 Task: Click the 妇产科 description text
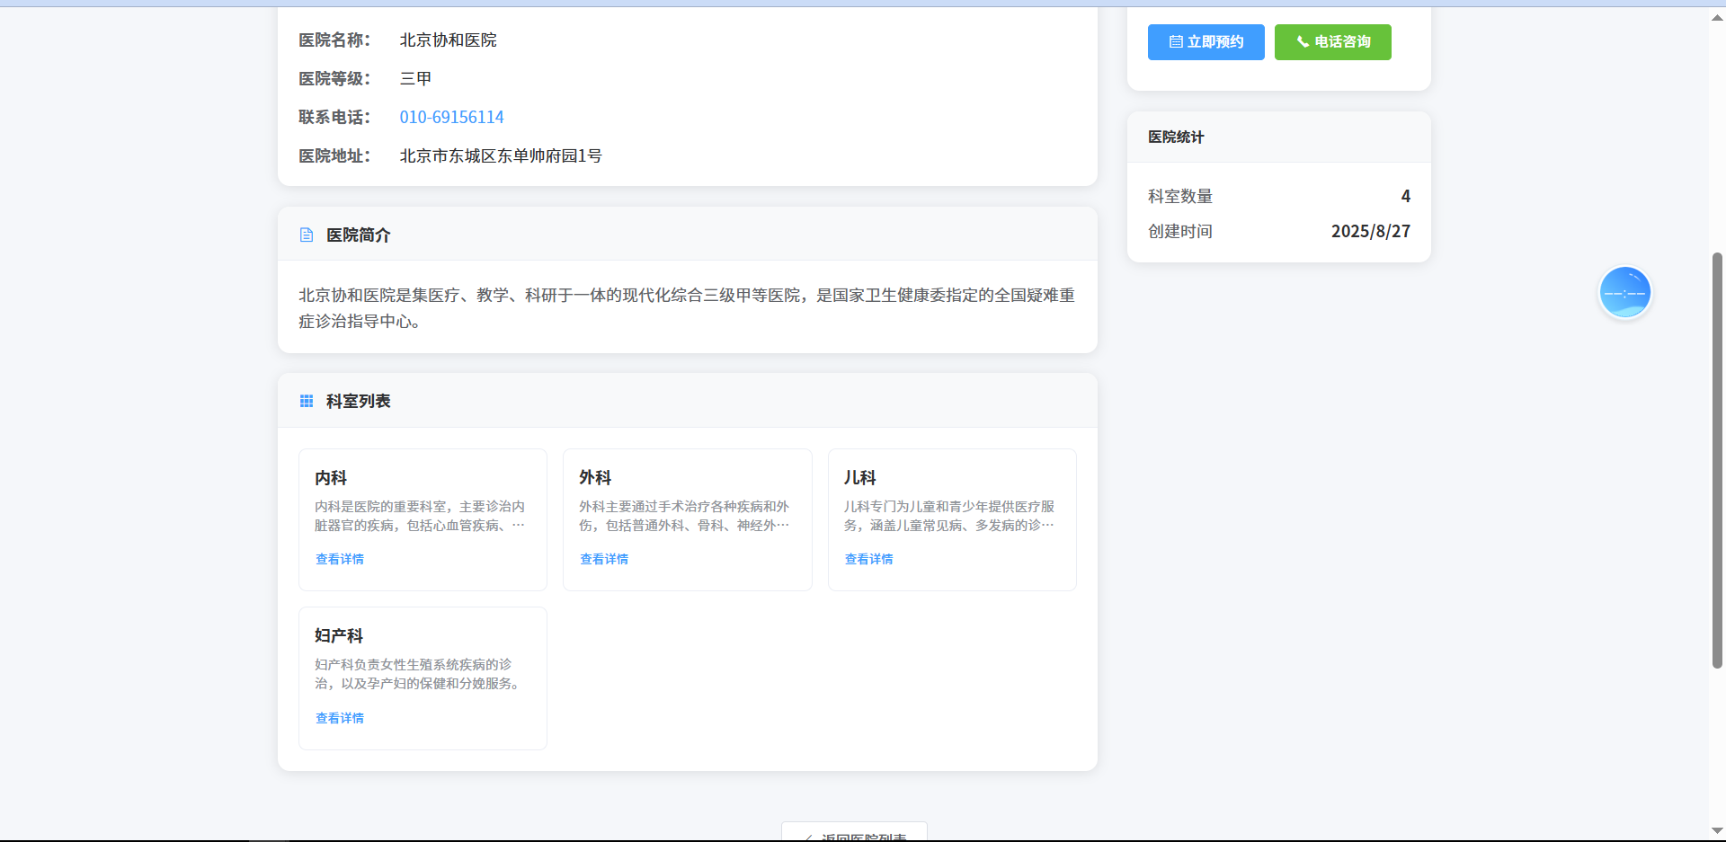pyautogui.click(x=417, y=674)
